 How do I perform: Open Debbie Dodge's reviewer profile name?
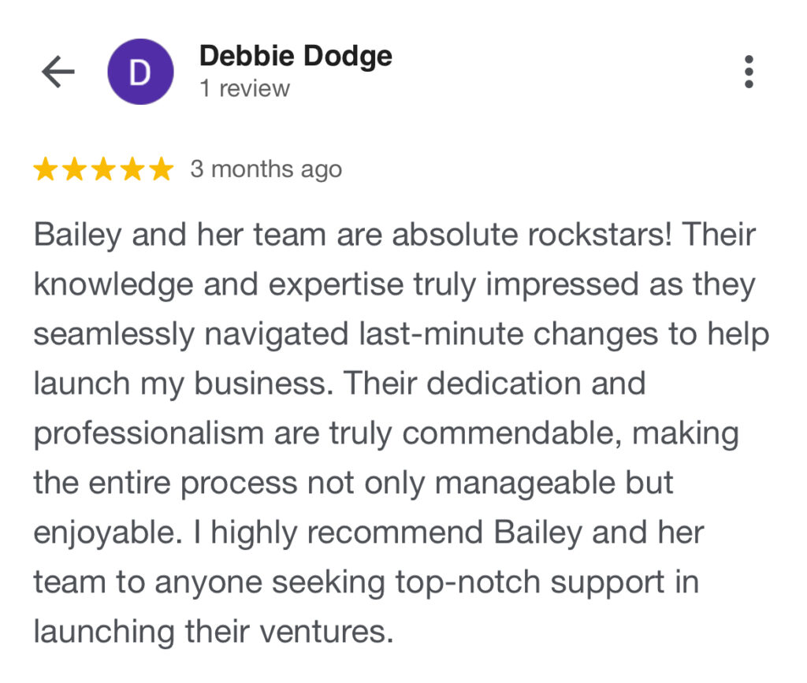(296, 56)
